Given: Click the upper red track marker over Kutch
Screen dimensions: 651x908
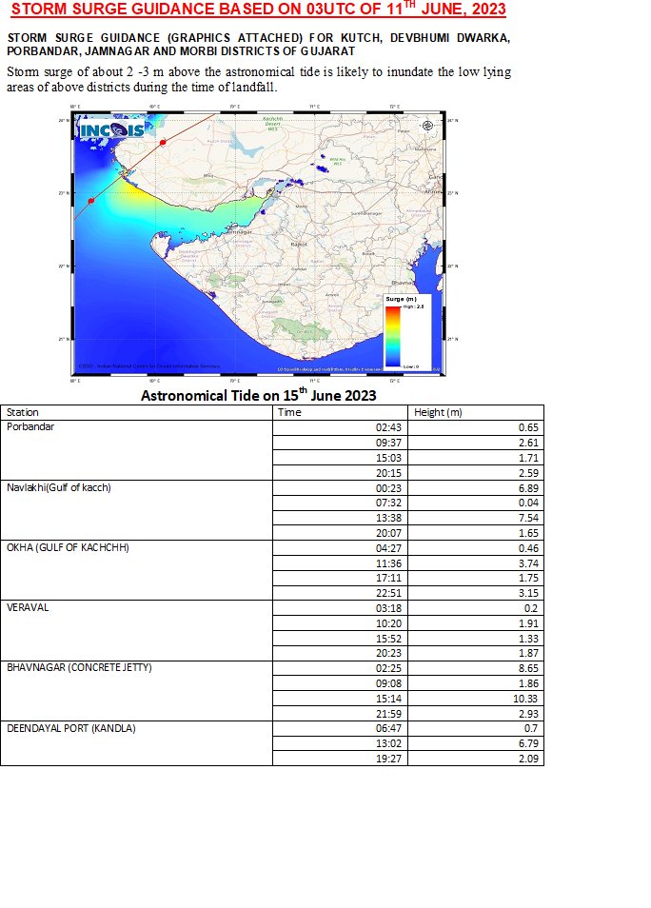Looking at the screenshot, I should pos(164,142).
